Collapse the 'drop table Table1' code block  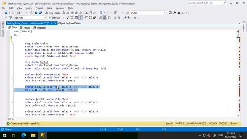pyautogui.click(x=13, y=44)
